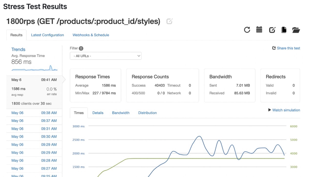Click the Filter info icon
The image size is (315, 177).
tap(81, 48)
